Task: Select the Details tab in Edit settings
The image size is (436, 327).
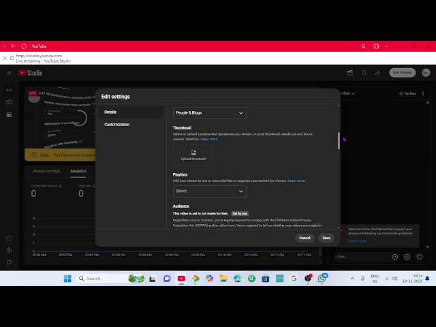Action: pos(131,112)
